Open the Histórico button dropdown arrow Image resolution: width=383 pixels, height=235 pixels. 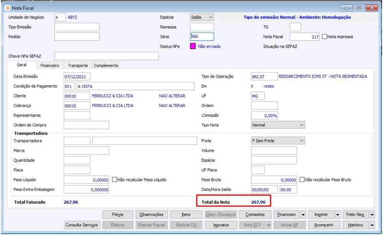pos(372,225)
